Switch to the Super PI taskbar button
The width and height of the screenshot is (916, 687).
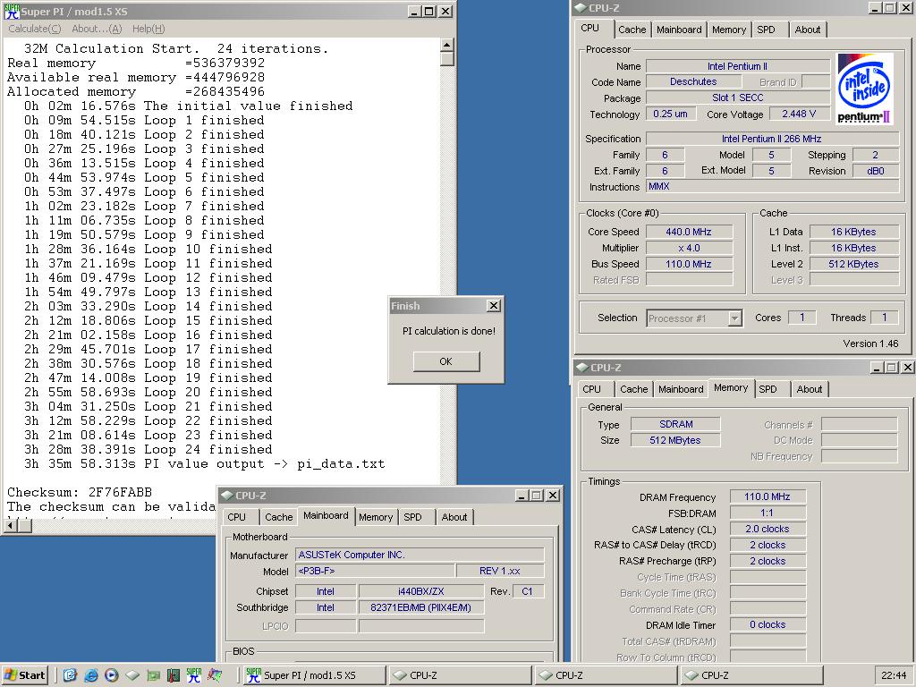tap(314, 675)
